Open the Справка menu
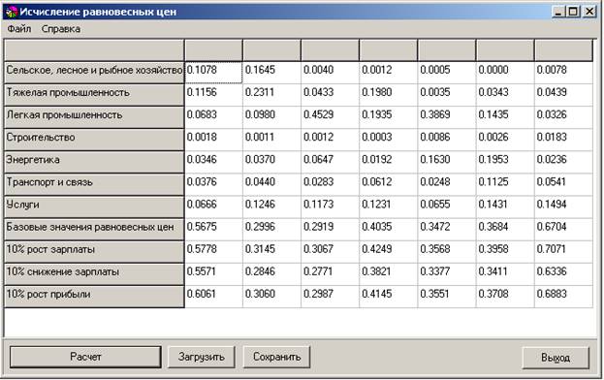The height and width of the screenshot is (380, 604). (x=61, y=29)
